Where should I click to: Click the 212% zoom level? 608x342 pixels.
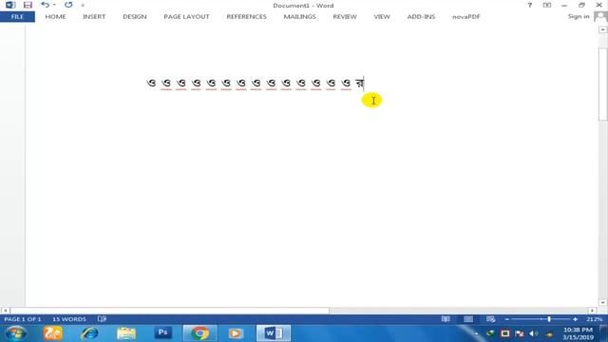tap(594, 319)
